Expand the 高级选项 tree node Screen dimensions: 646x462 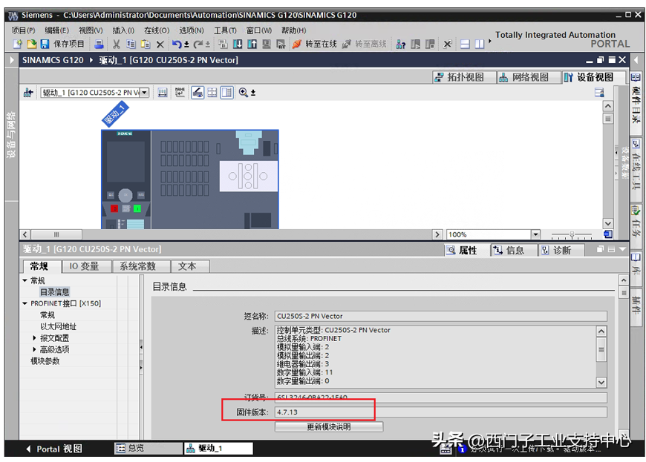pos(34,349)
